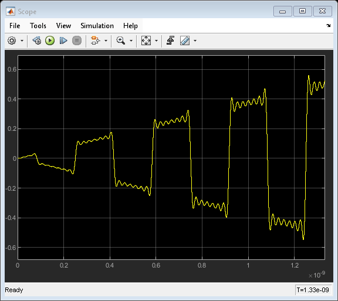The height and width of the screenshot is (301, 338).
Task: Click the Stop simulation button
Action: click(77, 40)
